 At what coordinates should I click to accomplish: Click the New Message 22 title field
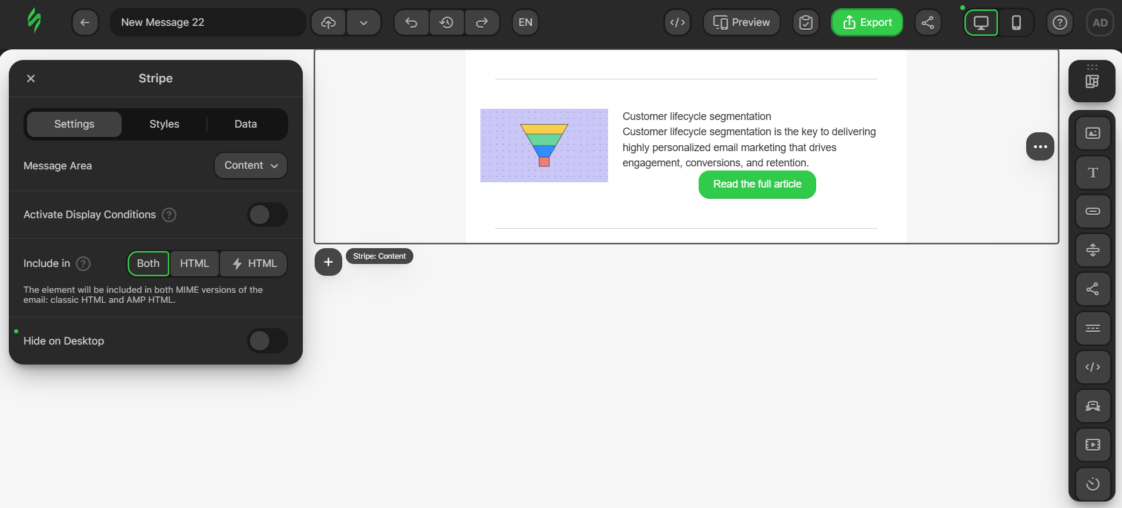click(x=208, y=22)
